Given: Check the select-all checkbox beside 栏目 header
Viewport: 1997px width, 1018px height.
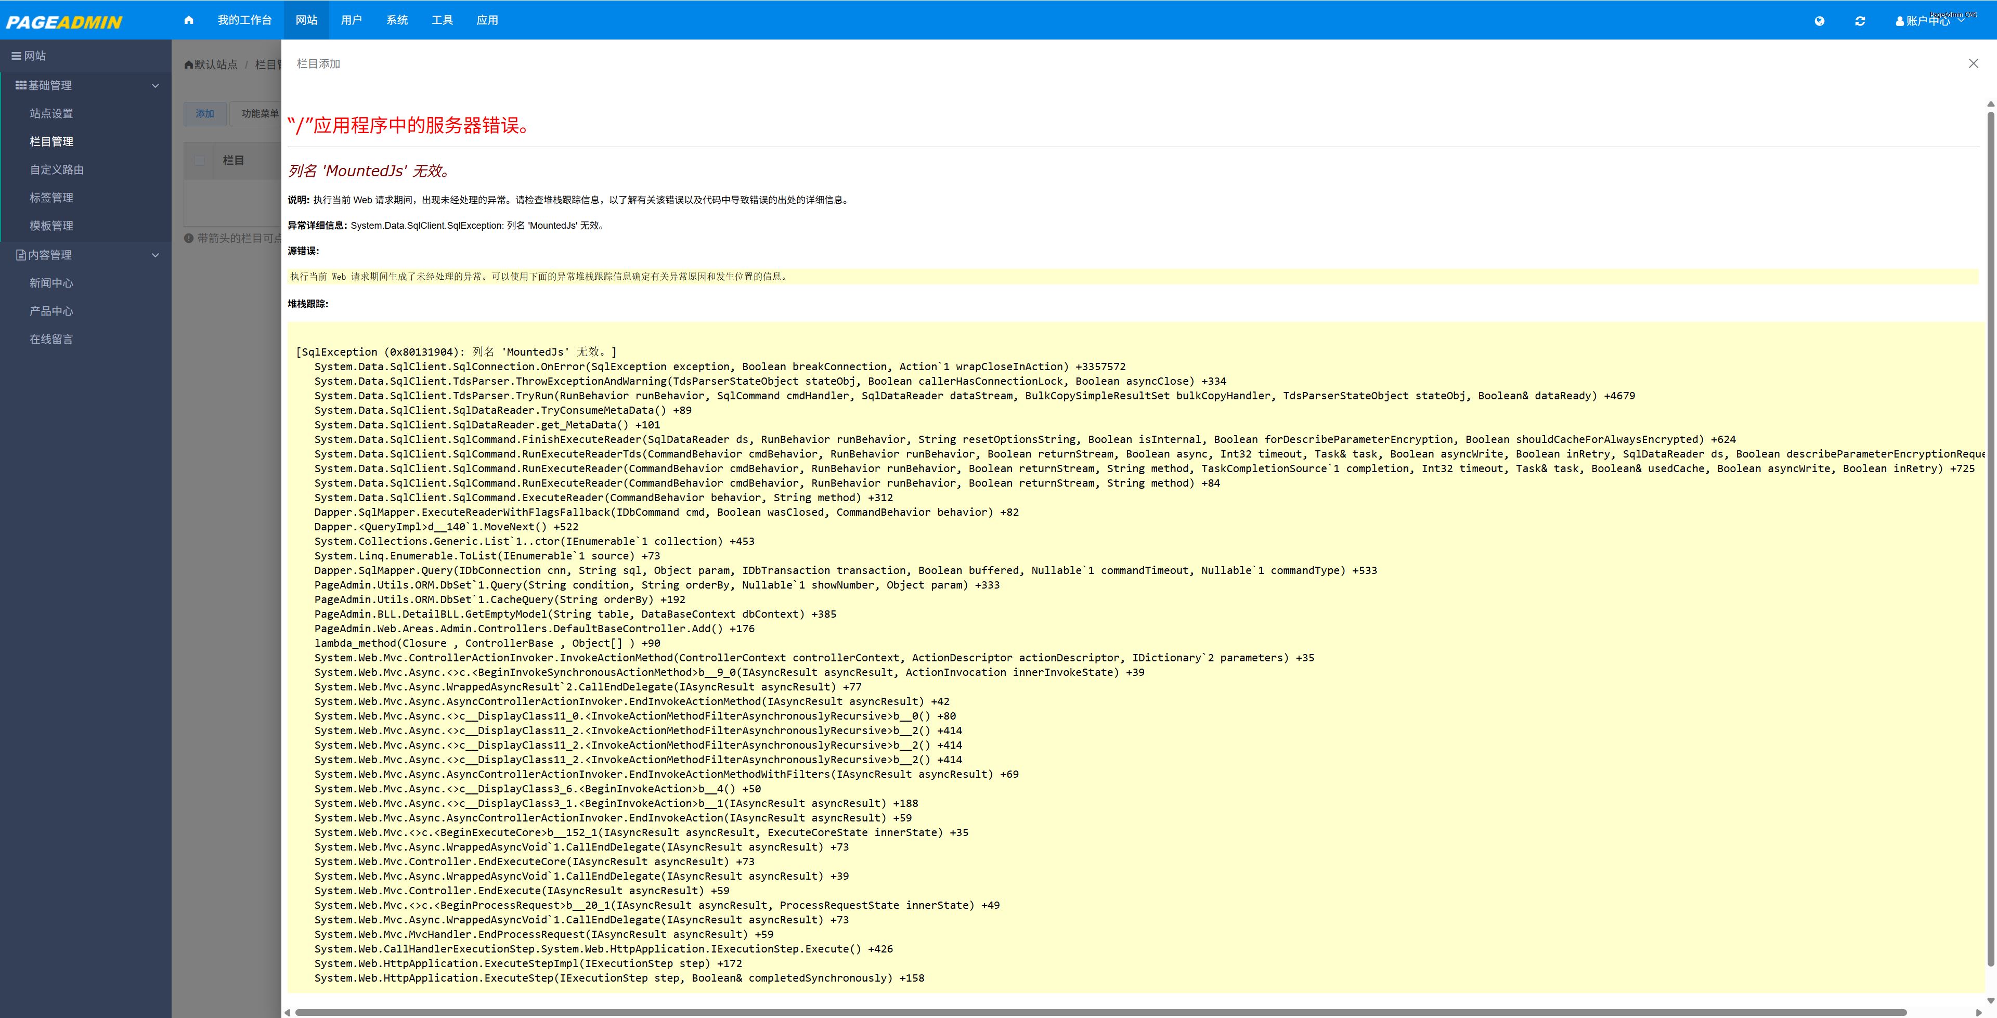Looking at the screenshot, I should 200,161.
